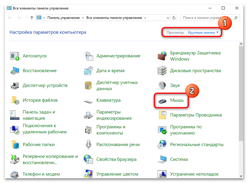Open Дата и время settings
Viewport: 248px width, 183px height.
[111, 71]
